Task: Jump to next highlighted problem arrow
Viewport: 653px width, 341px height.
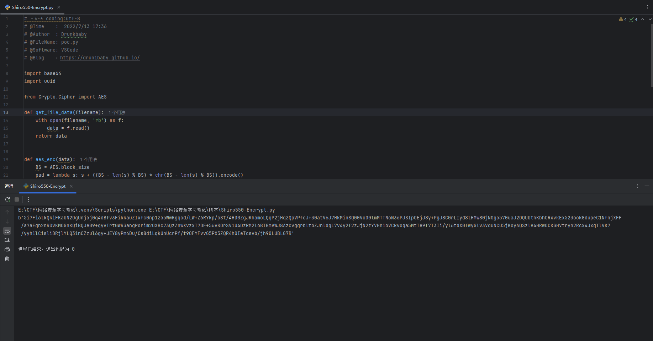Action: point(650,19)
